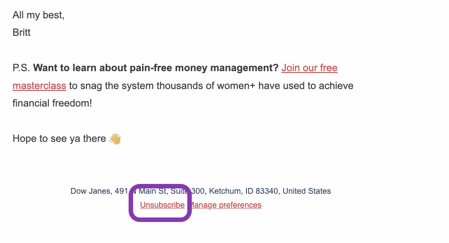Screen dimensions: 449x243
Task: Click the 'Hope to see ya there' text
Action: tap(59, 139)
